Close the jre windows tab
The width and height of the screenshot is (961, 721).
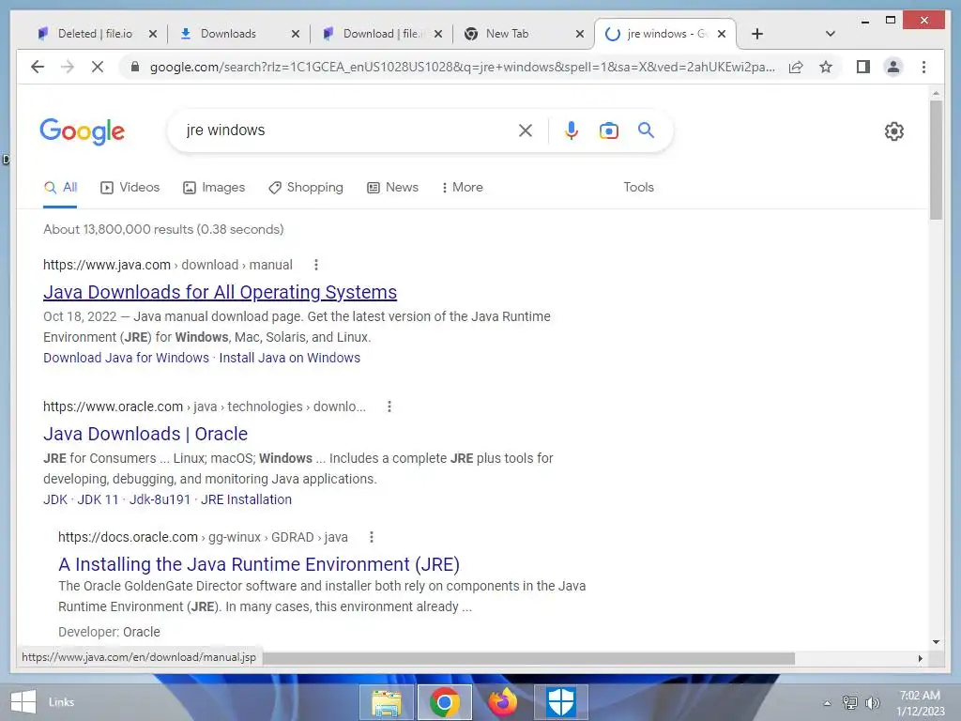tap(722, 34)
